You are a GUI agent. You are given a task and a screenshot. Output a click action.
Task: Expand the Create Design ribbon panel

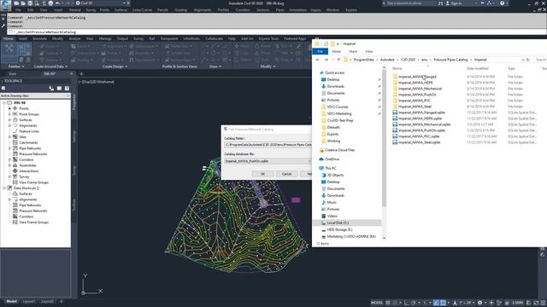[115, 67]
